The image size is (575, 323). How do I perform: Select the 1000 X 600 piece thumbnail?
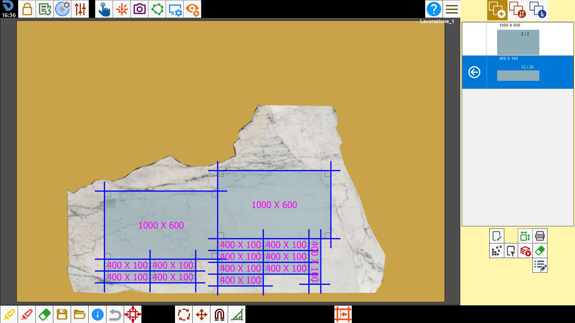point(518,42)
